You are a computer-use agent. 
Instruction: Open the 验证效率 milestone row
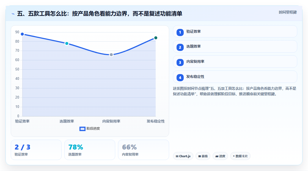(235, 31)
